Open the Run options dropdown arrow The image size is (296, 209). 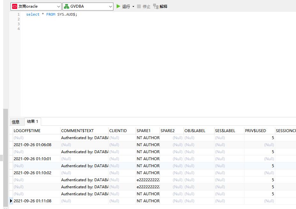(133, 6)
